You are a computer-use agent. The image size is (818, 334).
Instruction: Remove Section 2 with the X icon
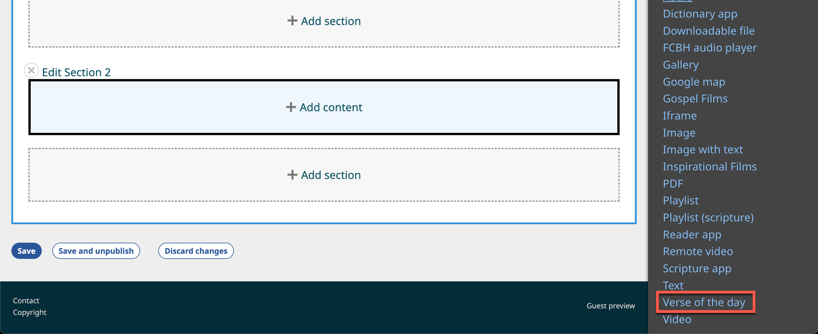31,70
